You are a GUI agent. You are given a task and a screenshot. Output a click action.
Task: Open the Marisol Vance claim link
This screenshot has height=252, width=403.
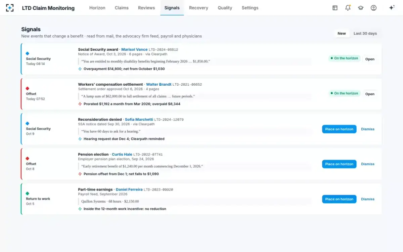(134, 49)
